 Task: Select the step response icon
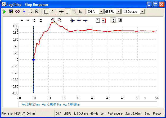[x=68, y=12]
